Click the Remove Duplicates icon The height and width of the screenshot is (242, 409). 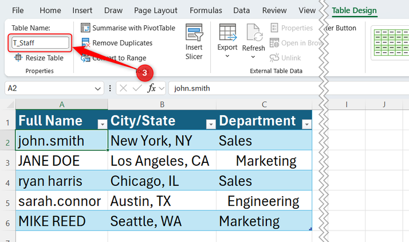pyautogui.click(x=85, y=43)
